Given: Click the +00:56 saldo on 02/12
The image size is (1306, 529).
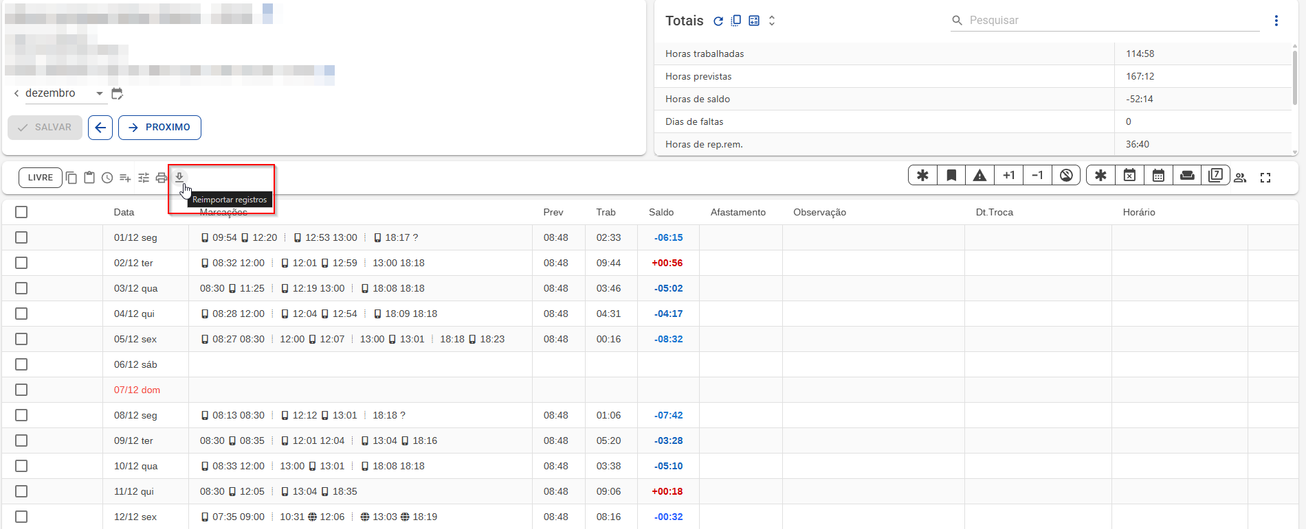Looking at the screenshot, I should pyautogui.click(x=667, y=263).
